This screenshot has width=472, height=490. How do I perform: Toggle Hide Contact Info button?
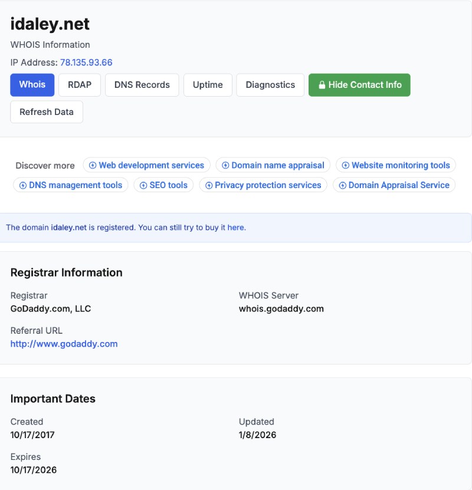coord(359,85)
